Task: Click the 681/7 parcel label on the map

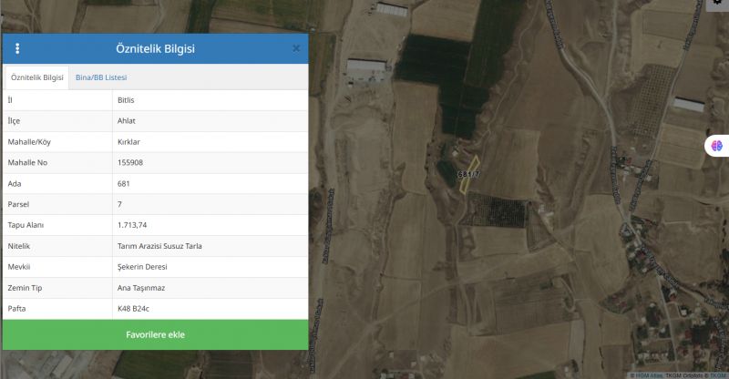Action: [x=468, y=173]
